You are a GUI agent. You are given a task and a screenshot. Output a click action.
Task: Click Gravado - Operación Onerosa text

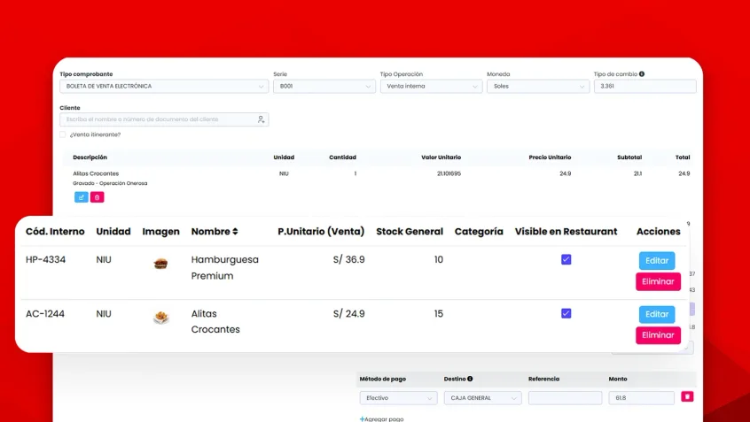pyautogui.click(x=110, y=183)
